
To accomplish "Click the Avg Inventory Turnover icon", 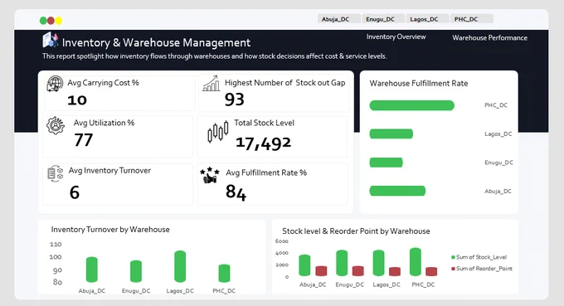I will pyautogui.click(x=56, y=173).
